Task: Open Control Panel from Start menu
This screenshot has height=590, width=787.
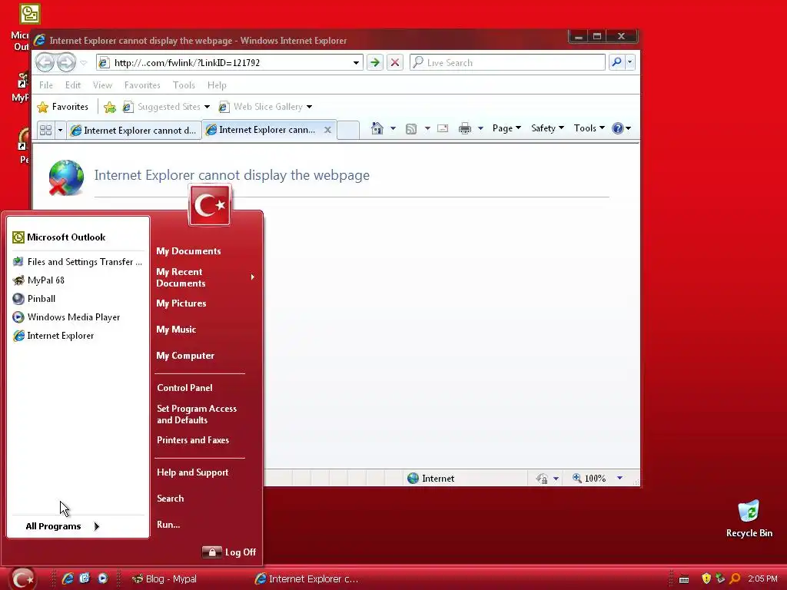Action: pos(184,388)
